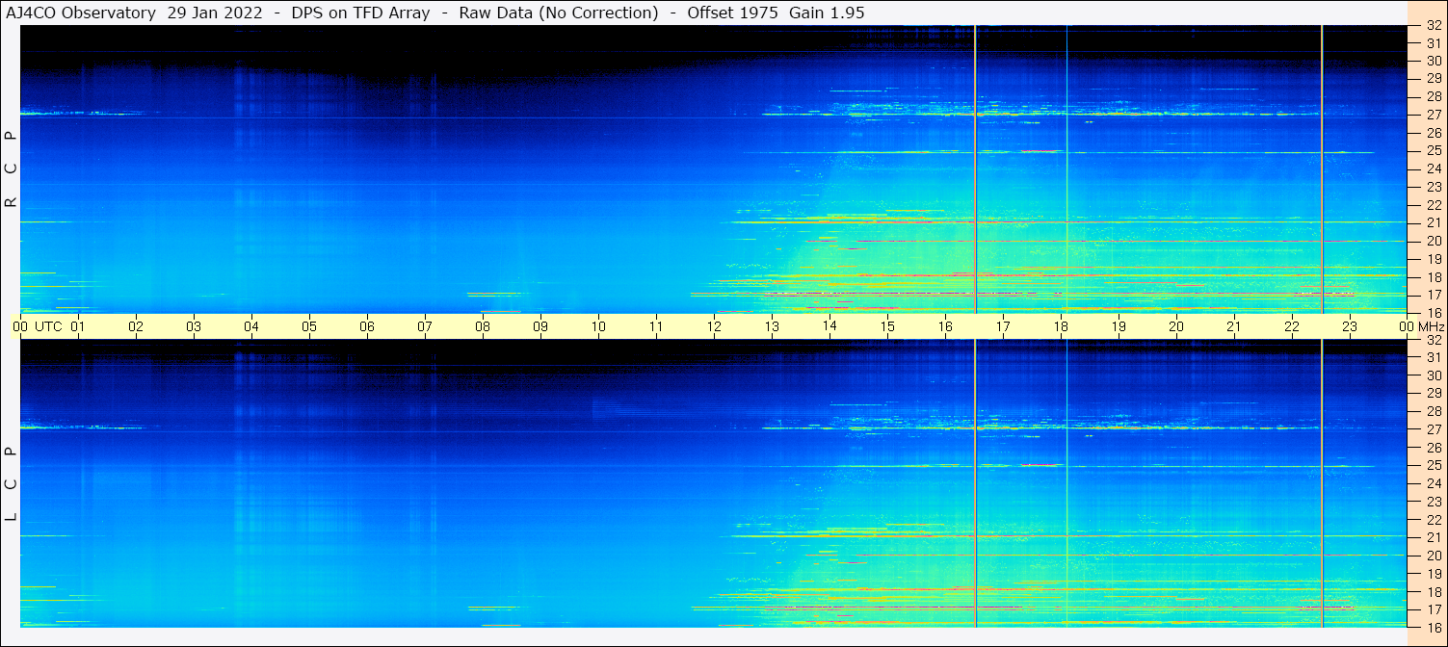This screenshot has height=647, width=1448.
Task: Click the 25 MHz label of LCP panel
Action: click(1434, 465)
